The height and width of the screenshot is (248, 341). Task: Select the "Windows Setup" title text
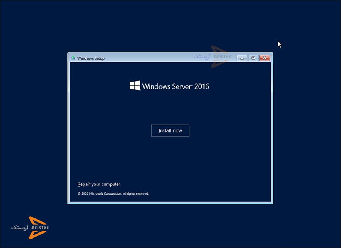(x=91, y=58)
